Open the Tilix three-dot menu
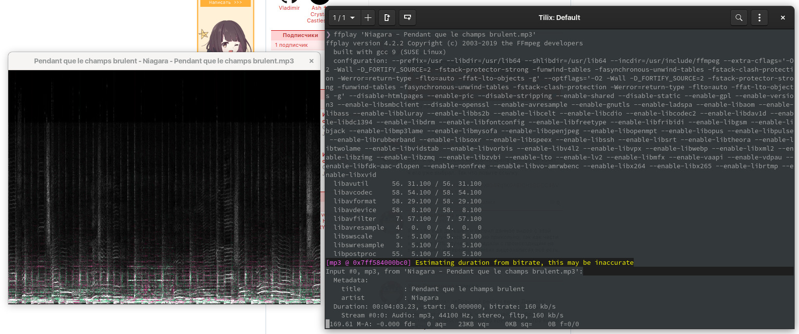The width and height of the screenshot is (799, 334). (x=760, y=18)
